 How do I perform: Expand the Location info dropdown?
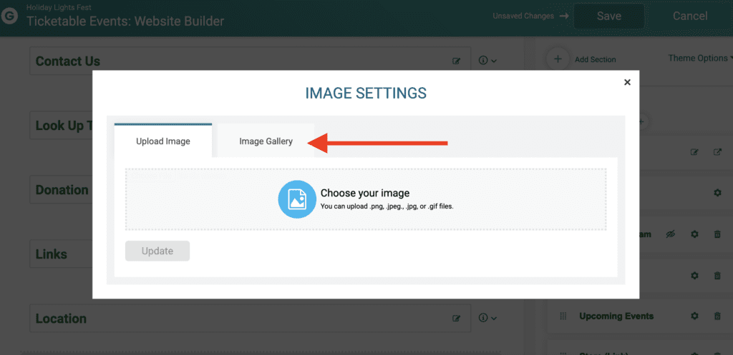[487, 318]
